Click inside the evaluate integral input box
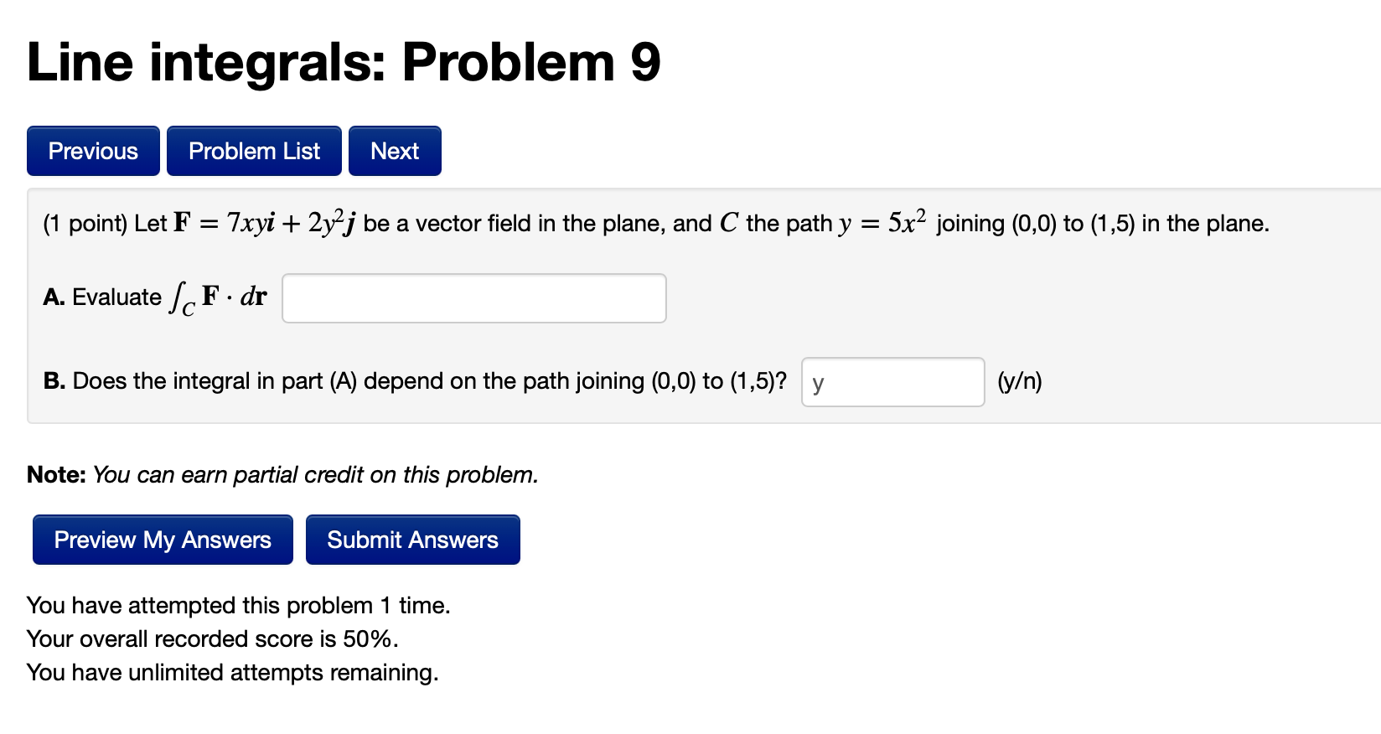This screenshot has width=1381, height=734. 473,297
